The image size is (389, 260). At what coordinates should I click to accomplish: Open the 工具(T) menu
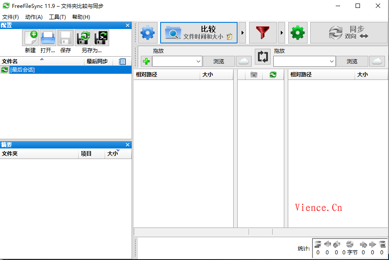pos(57,17)
